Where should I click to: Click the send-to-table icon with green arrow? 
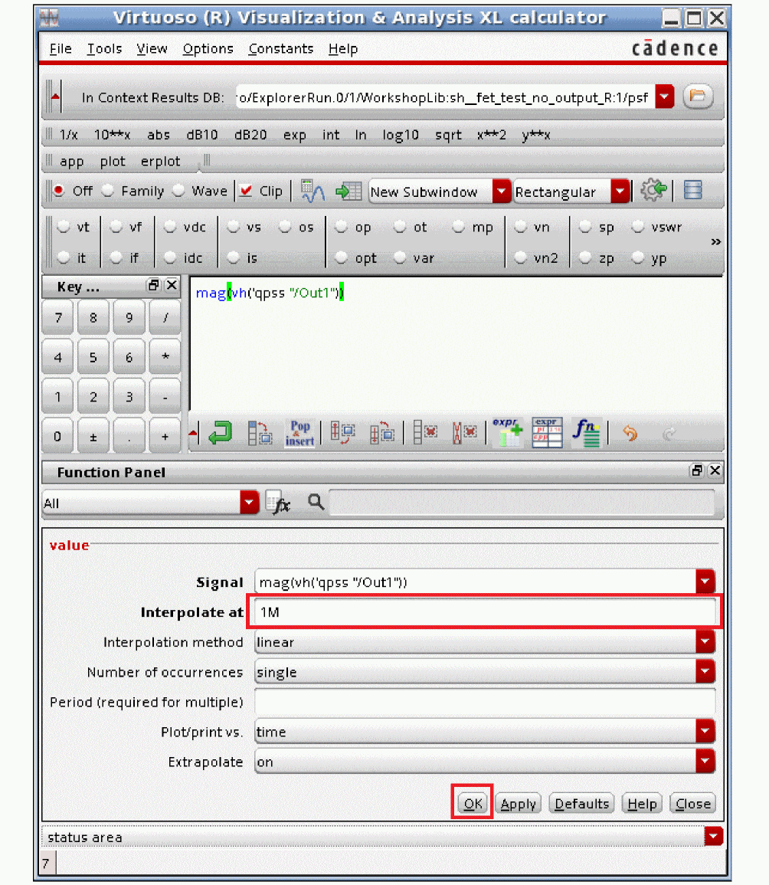click(x=348, y=192)
